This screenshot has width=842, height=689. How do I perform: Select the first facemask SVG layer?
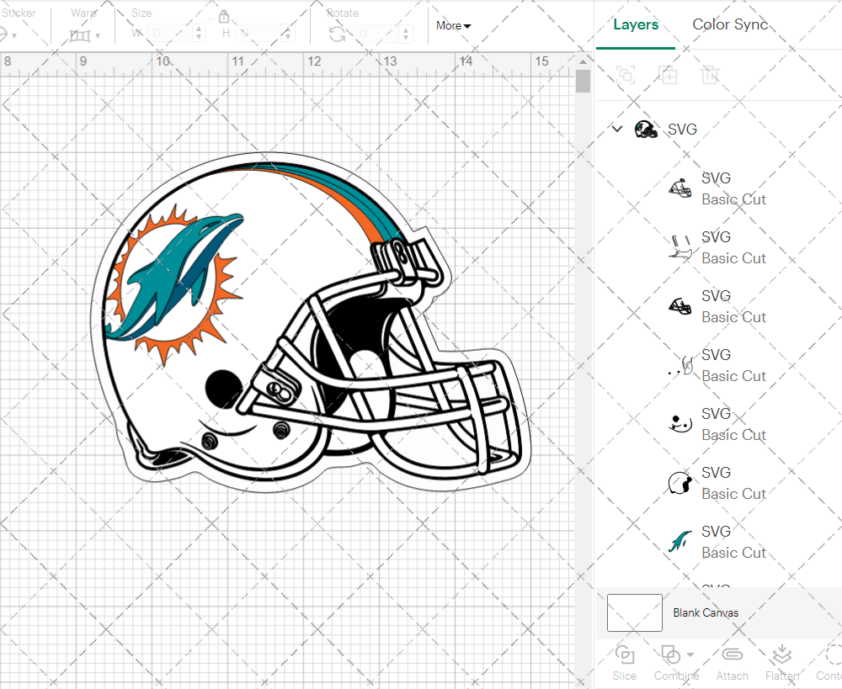tap(716, 188)
